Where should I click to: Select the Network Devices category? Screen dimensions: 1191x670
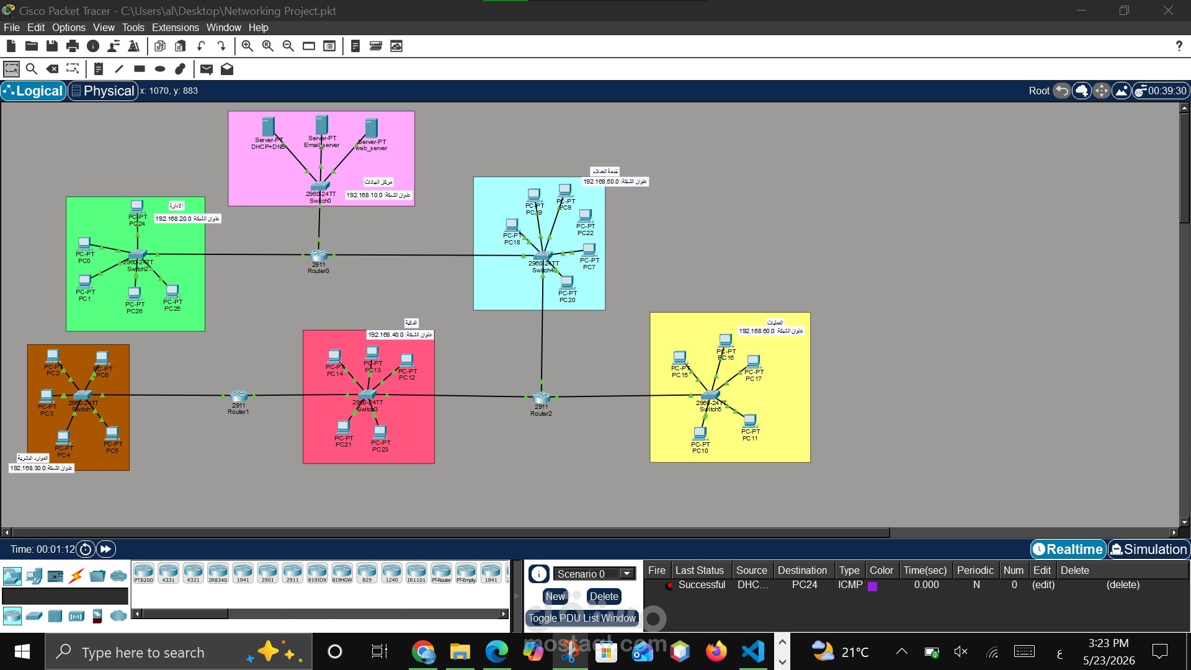point(12,576)
